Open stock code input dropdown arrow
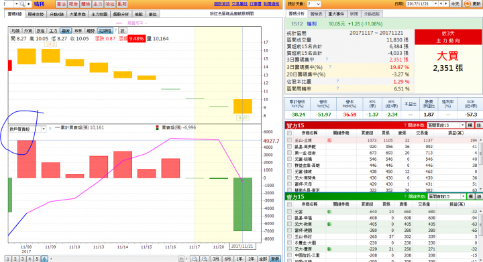483x262 pixels. pos(16,4)
